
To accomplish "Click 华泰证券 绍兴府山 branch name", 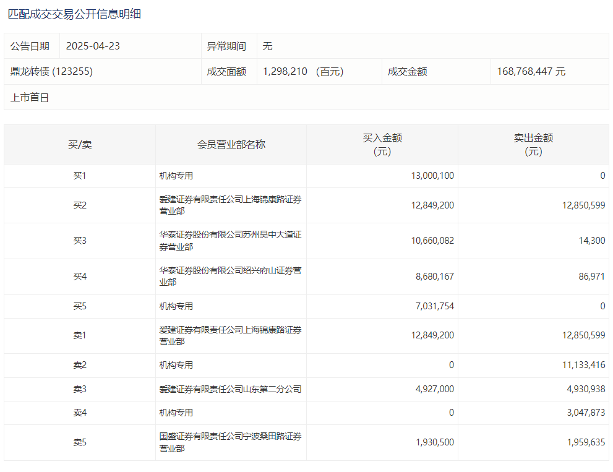I will pos(230,277).
